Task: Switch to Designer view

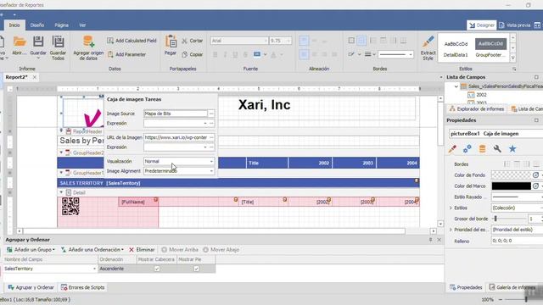Action: 482,25
